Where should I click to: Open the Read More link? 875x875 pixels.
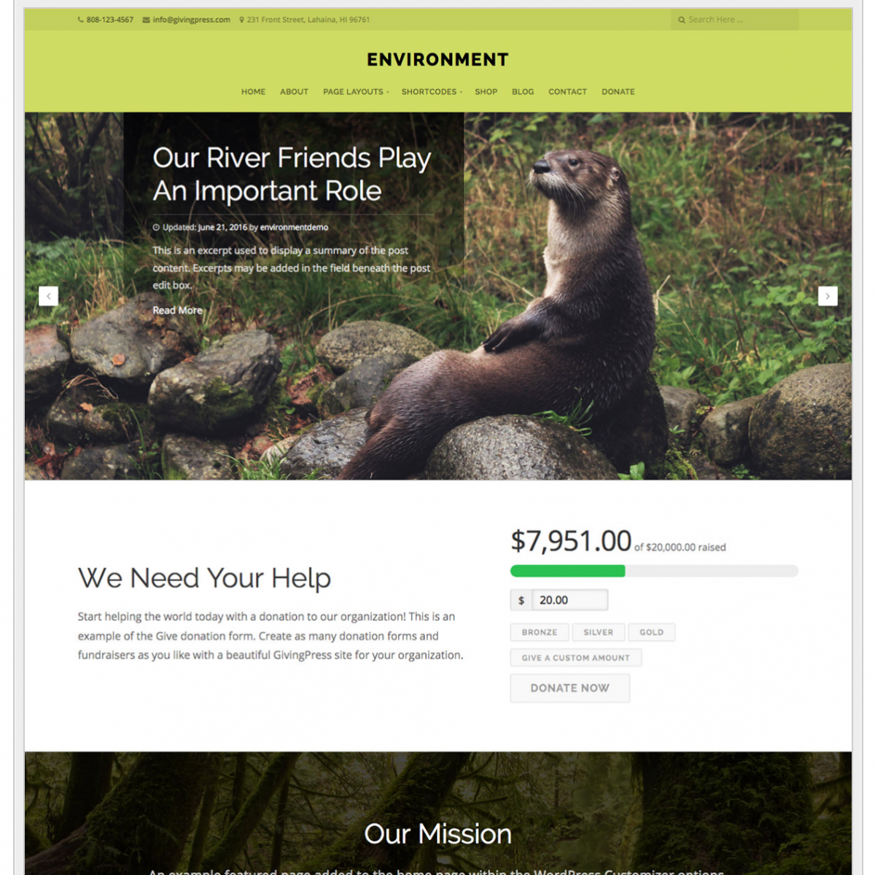pos(177,310)
